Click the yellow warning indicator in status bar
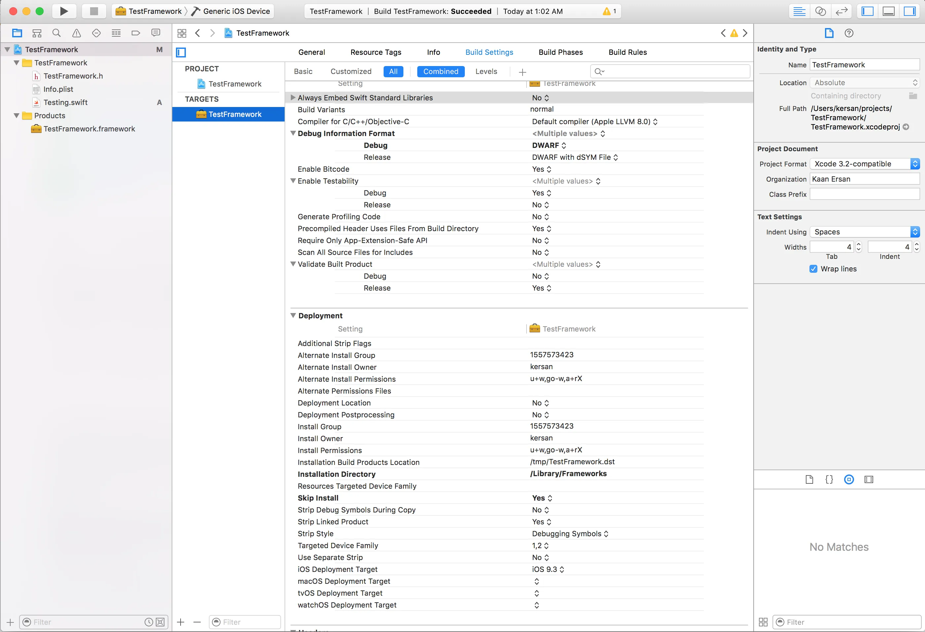Image resolution: width=925 pixels, height=632 pixels. (607, 11)
